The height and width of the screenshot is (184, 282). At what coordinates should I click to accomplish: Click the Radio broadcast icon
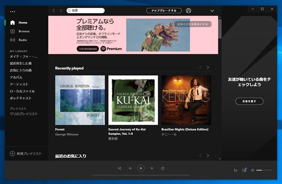coord(12,40)
